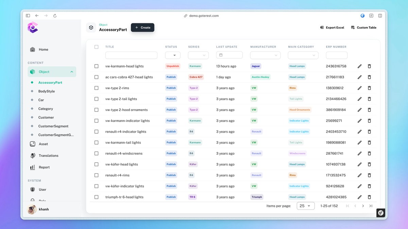Collapse the Object menu chevron

[x=71, y=72]
